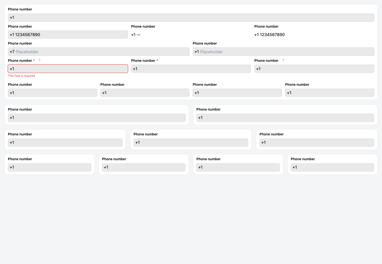Focus first phone field in the four-field row
Image resolution: width=382 pixels, height=264 pixels.
(52, 93)
